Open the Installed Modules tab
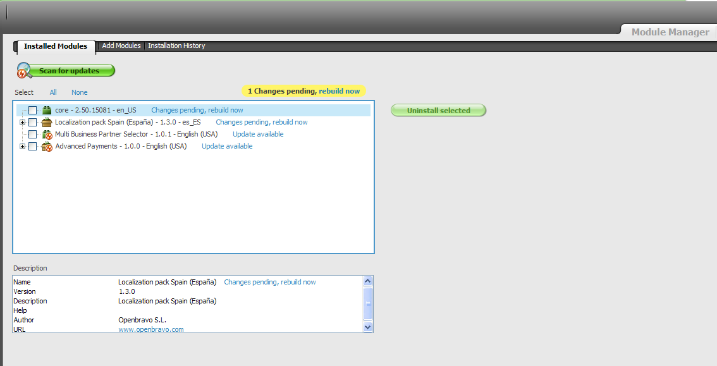Screen dimensions: 717x366 (x=56, y=47)
